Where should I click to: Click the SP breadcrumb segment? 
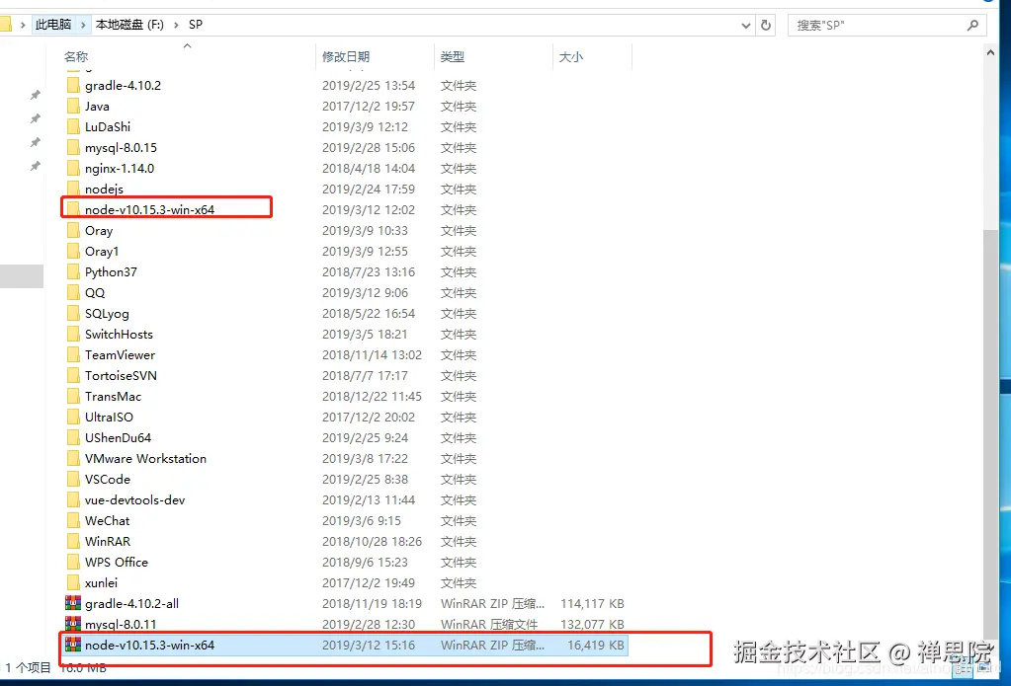pyautogui.click(x=196, y=25)
